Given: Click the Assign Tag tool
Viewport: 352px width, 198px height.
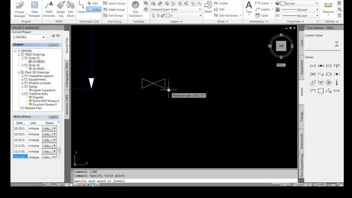Looking at the screenshot, I should 61,9.
